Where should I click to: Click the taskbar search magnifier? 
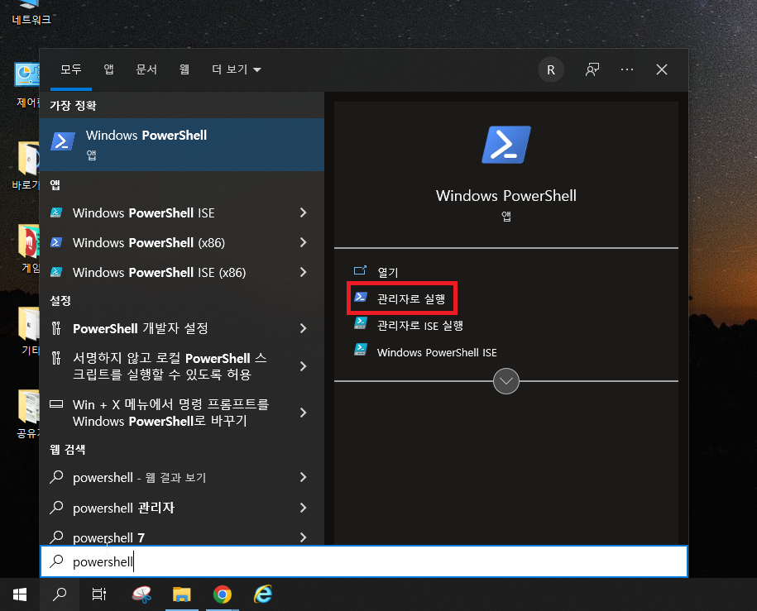point(60,594)
